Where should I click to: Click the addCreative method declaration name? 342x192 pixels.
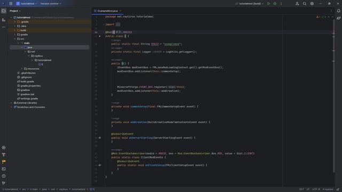coord(138,122)
